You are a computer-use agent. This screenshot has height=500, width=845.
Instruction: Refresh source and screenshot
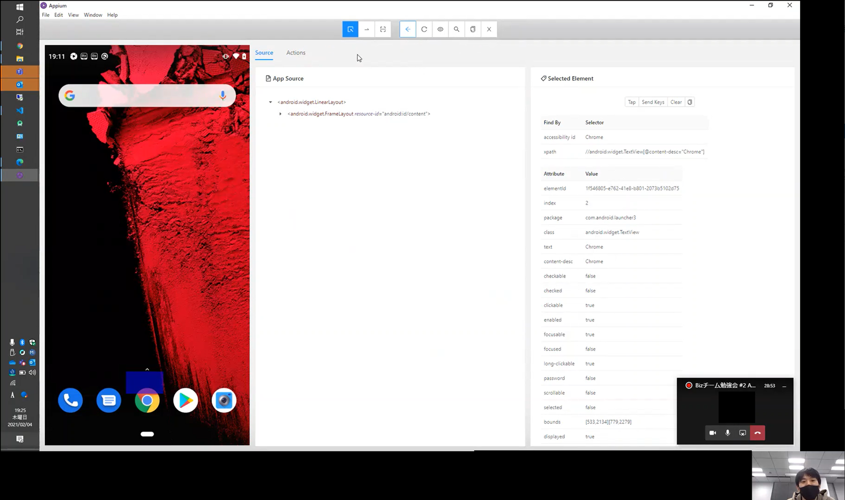pos(424,29)
